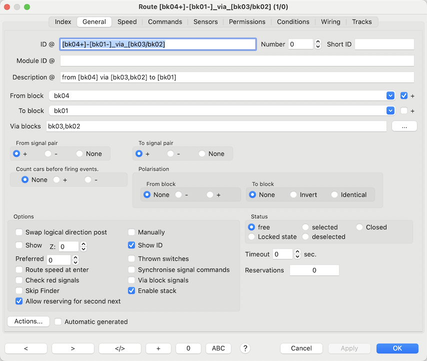Enable Swap logical direction post checkbox
The width and height of the screenshot is (427, 361).
tap(19, 232)
